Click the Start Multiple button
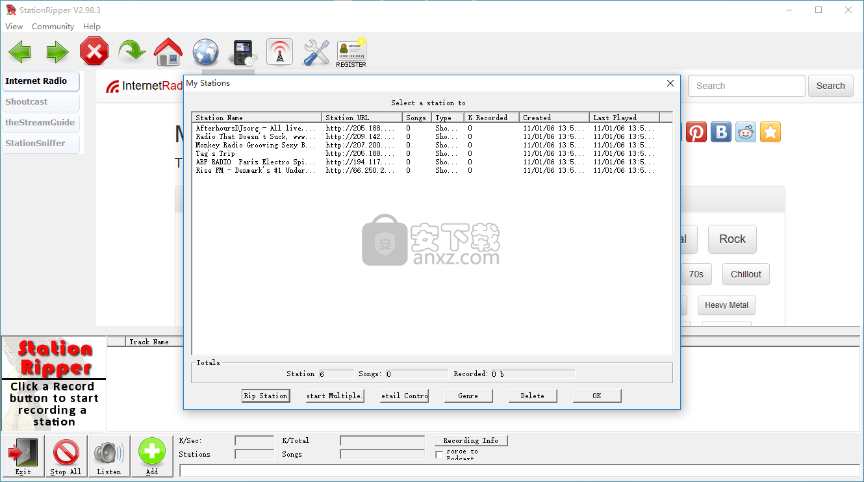The height and width of the screenshot is (482, 864). (335, 396)
